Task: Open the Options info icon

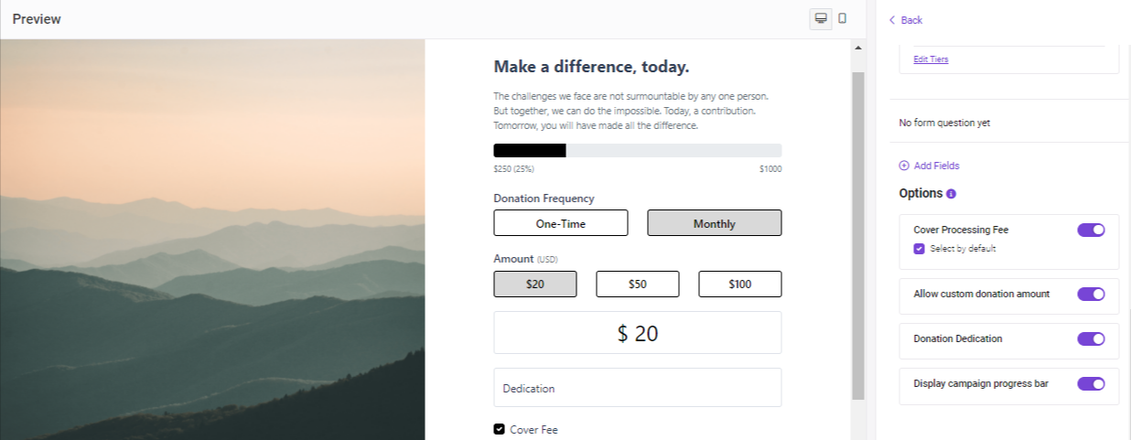Action: 951,194
